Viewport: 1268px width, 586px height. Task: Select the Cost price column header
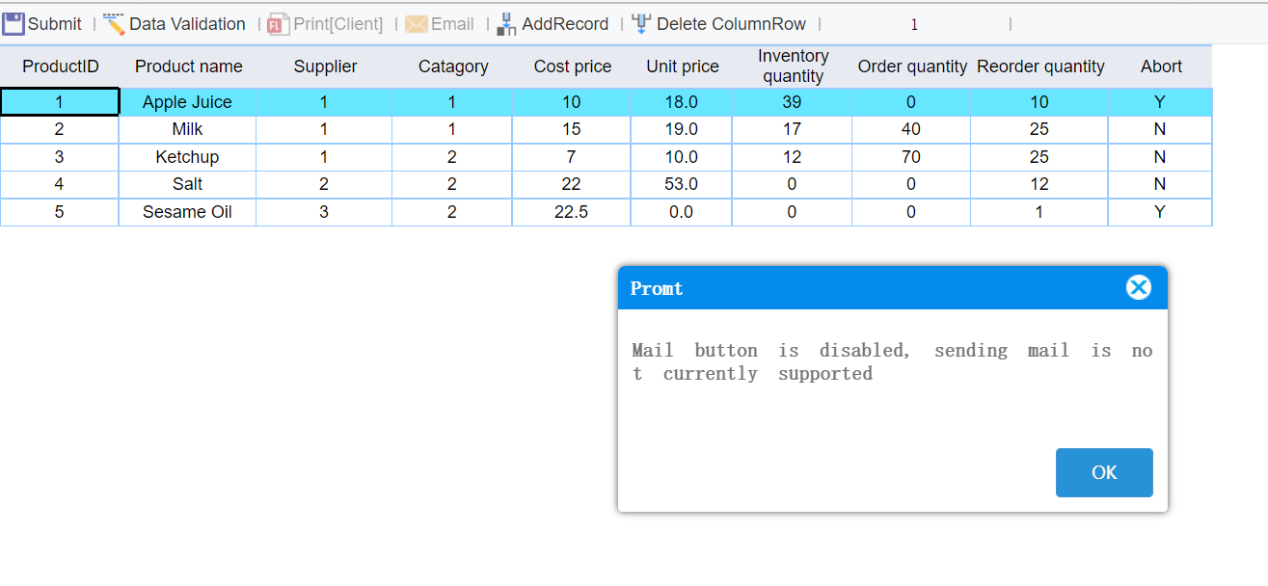point(572,67)
